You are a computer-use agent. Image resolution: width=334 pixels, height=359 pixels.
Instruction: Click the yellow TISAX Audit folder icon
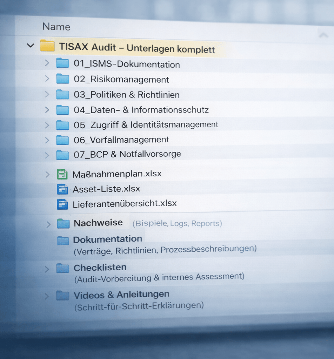(x=47, y=46)
